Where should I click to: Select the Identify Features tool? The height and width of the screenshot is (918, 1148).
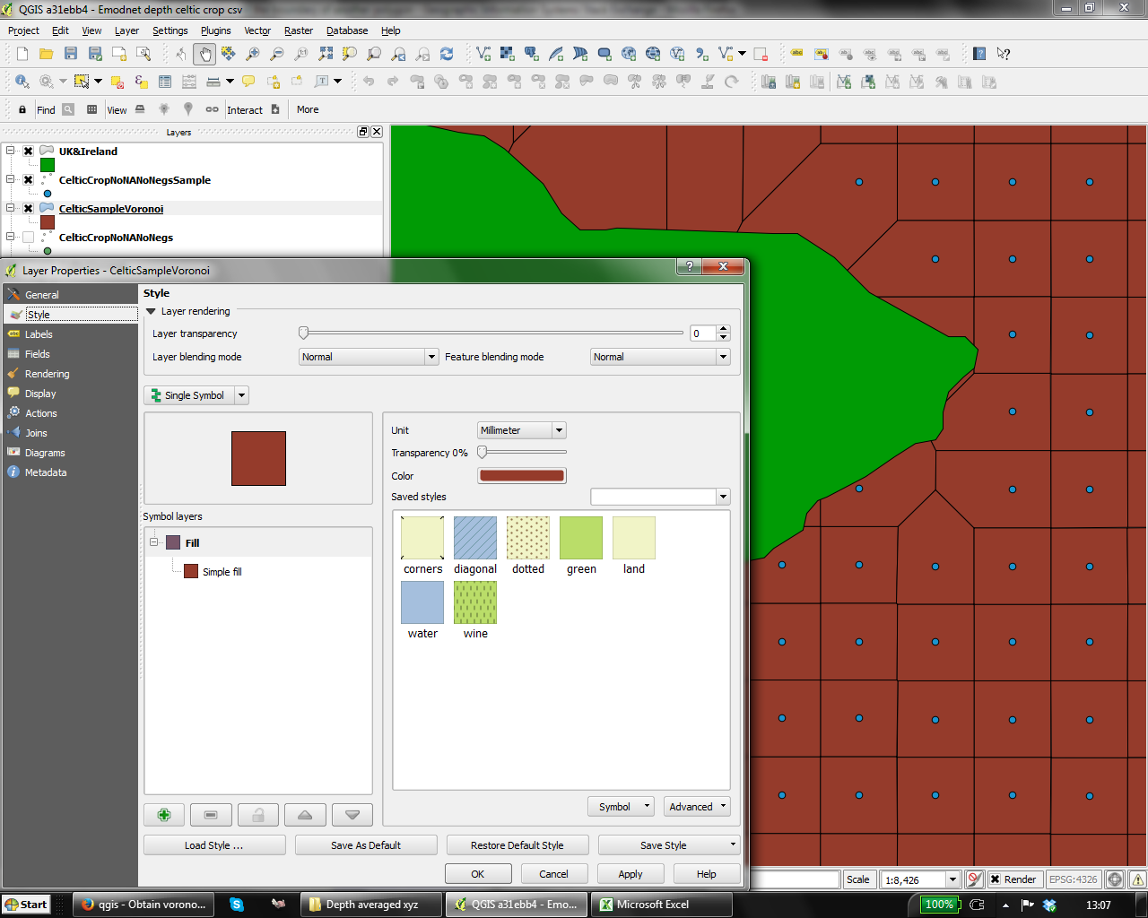click(x=22, y=82)
